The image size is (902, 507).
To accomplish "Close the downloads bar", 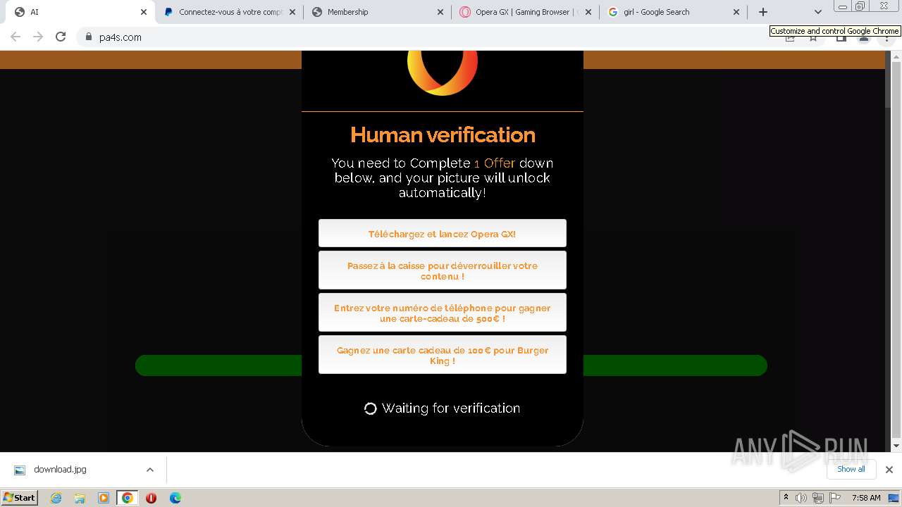I will point(889,470).
